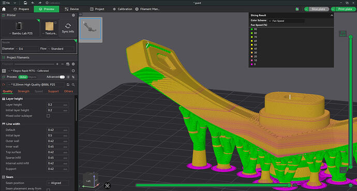Go to the Home screen icon
Screen dimensions: 357x191
[x=4, y=9]
